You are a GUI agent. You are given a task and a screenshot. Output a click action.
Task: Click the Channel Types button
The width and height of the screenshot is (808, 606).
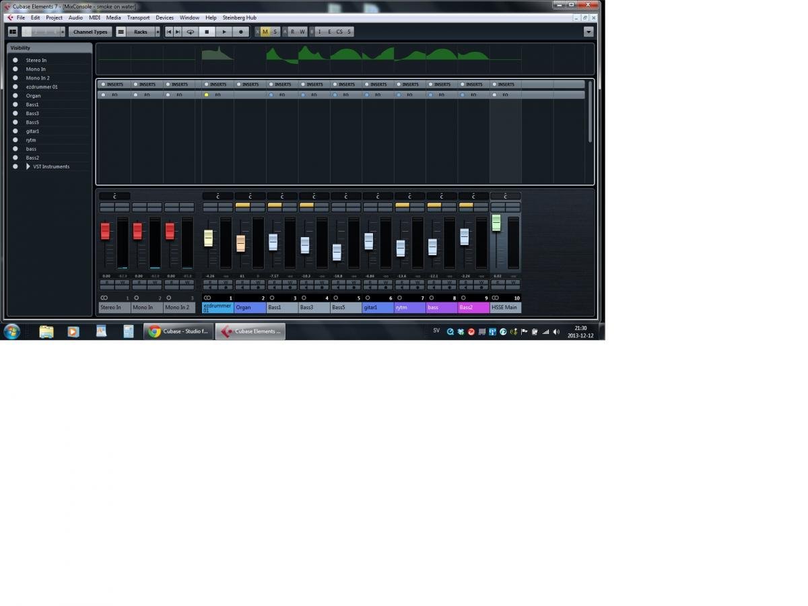[90, 32]
